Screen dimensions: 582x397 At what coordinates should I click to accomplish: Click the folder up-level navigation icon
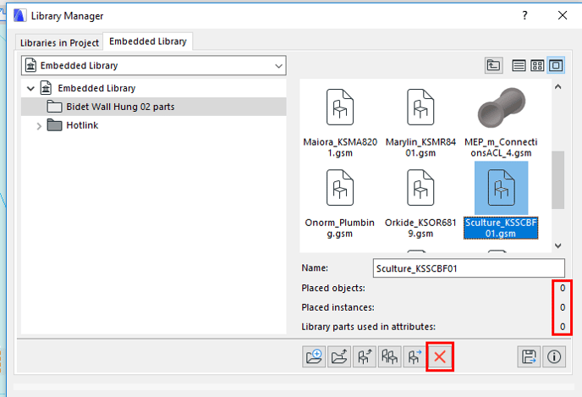click(494, 66)
